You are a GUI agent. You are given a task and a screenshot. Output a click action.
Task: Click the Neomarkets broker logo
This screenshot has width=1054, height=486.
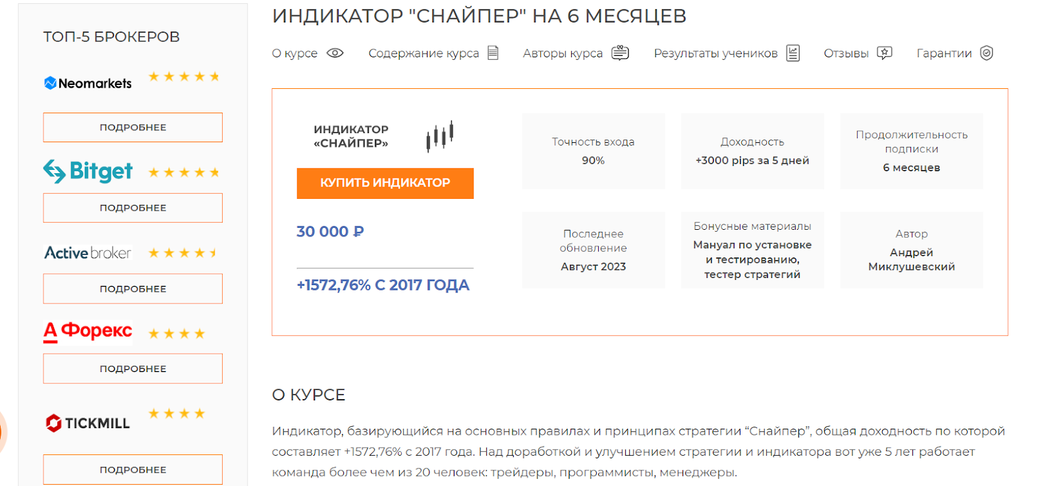click(88, 83)
